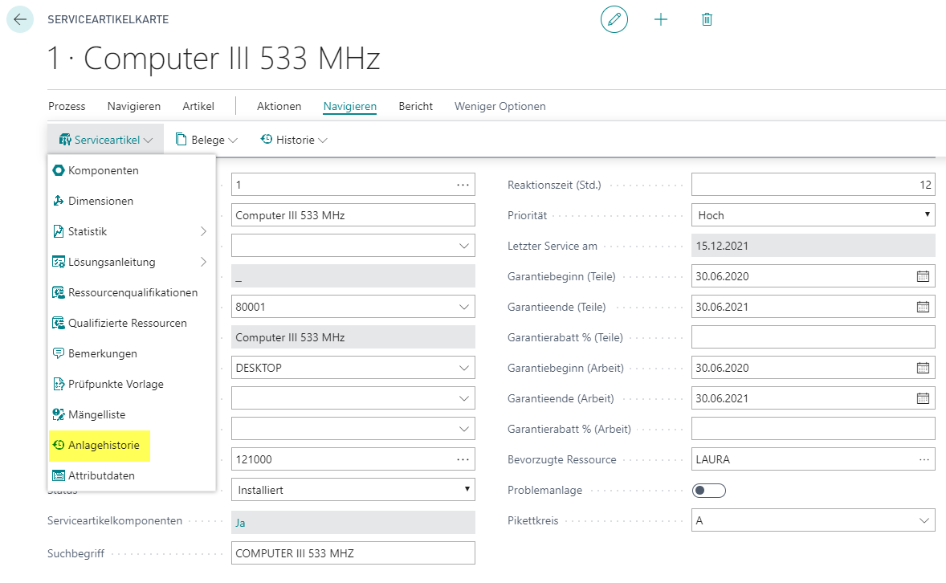The width and height of the screenshot is (946, 583).
Task: Click the pencil edit icon
Action: click(x=614, y=19)
